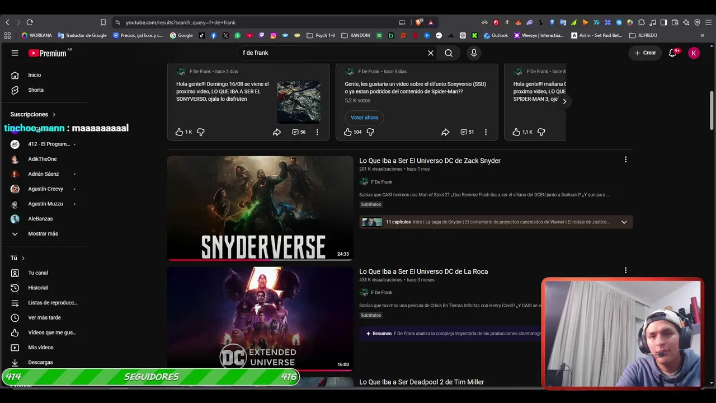The height and width of the screenshot is (403, 716).
Task: Open more options for the La Roca video
Action: tap(625, 270)
